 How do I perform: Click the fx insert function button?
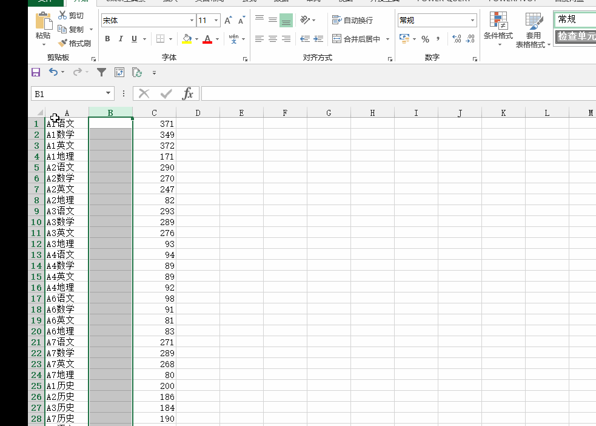coord(188,93)
